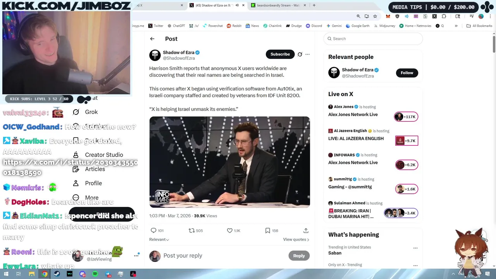This screenshot has height=279, width=496.
Task: Click the greyed Reply button
Action: coord(299,256)
